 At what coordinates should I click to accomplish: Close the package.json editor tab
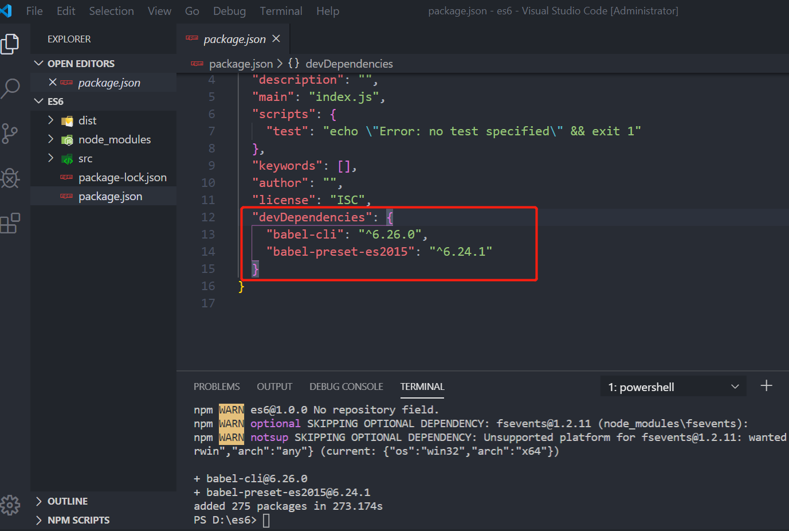coord(276,38)
